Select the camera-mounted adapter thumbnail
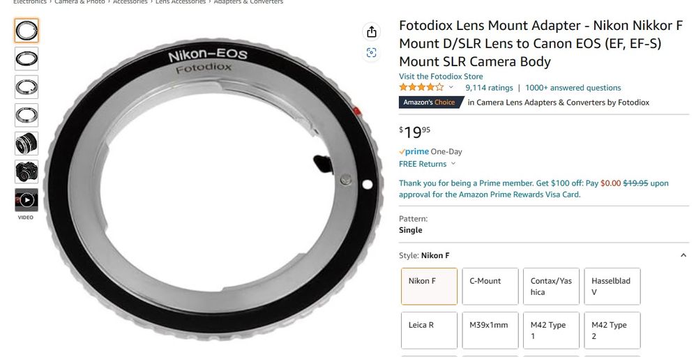Image resolution: width=696 pixels, height=357 pixels. coord(27,172)
